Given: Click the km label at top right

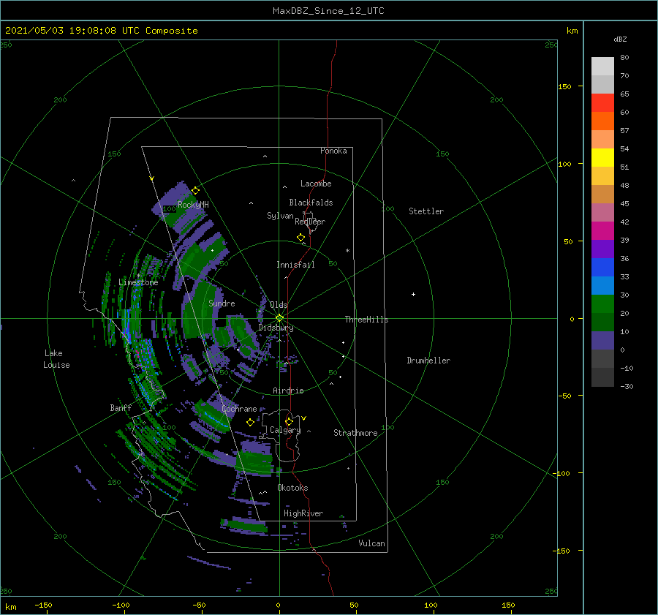Looking at the screenshot, I should pyautogui.click(x=572, y=31).
